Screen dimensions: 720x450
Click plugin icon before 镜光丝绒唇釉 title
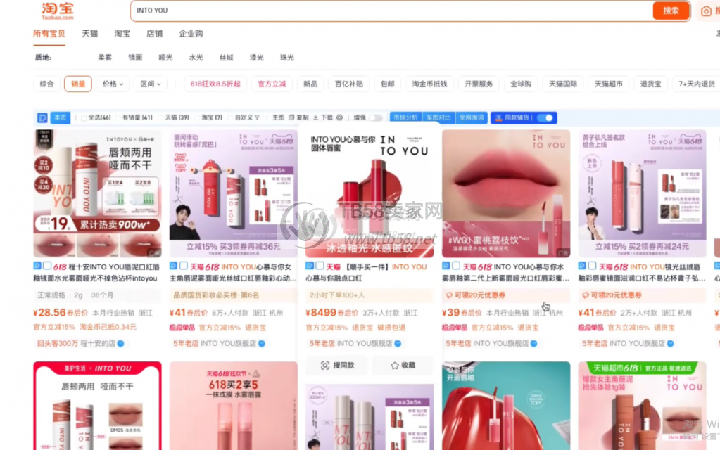(x=582, y=266)
